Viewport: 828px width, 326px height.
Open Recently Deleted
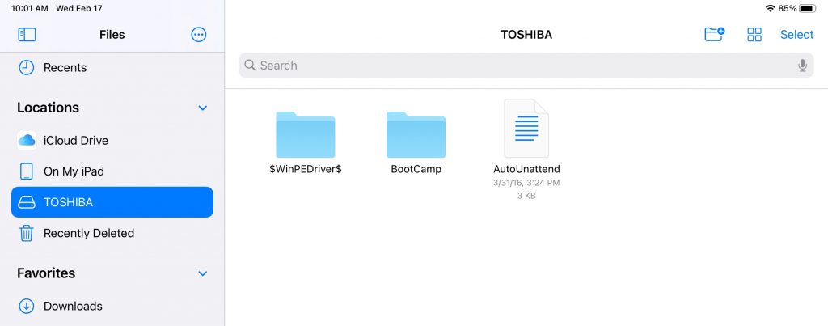click(112, 233)
